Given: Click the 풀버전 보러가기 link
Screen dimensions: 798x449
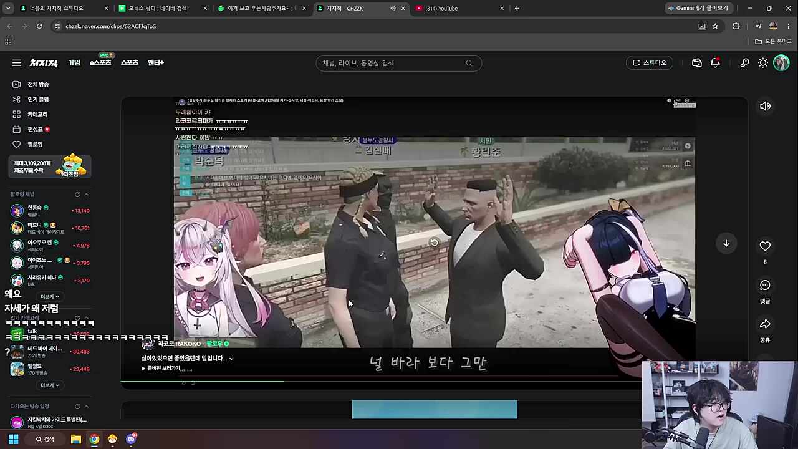Looking at the screenshot, I should (161, 369).
